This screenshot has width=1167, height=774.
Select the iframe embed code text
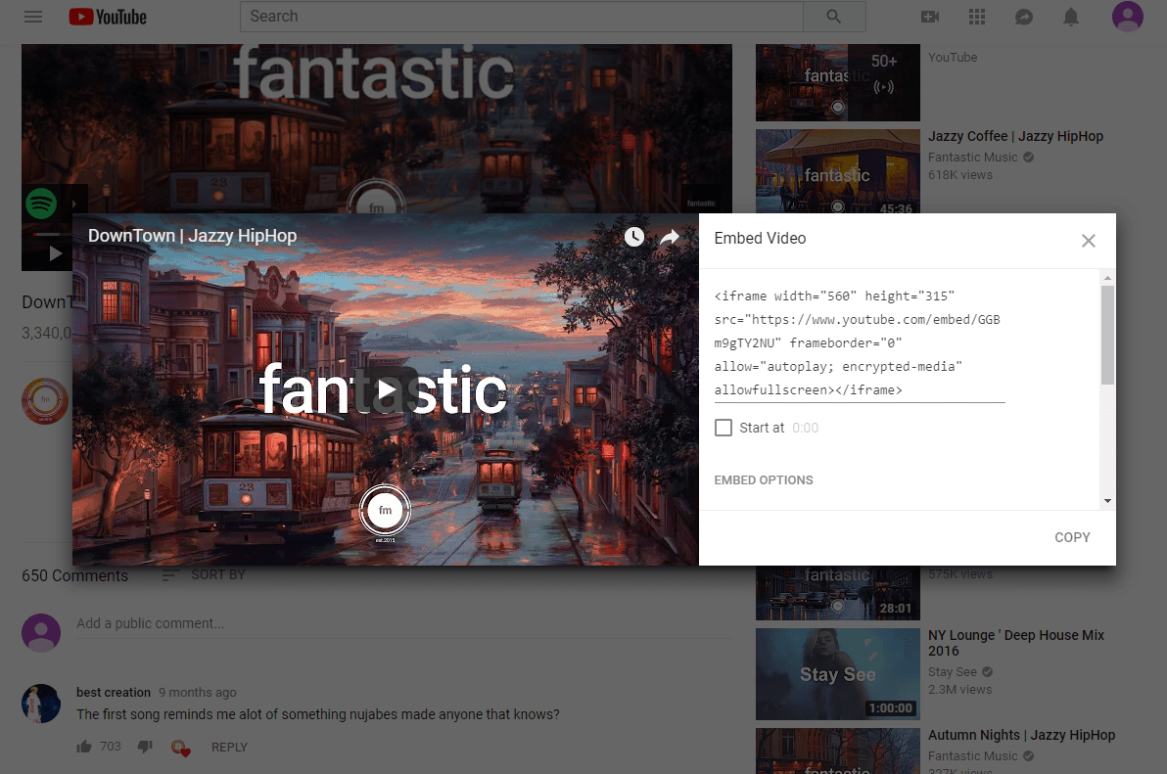point(859,342)
